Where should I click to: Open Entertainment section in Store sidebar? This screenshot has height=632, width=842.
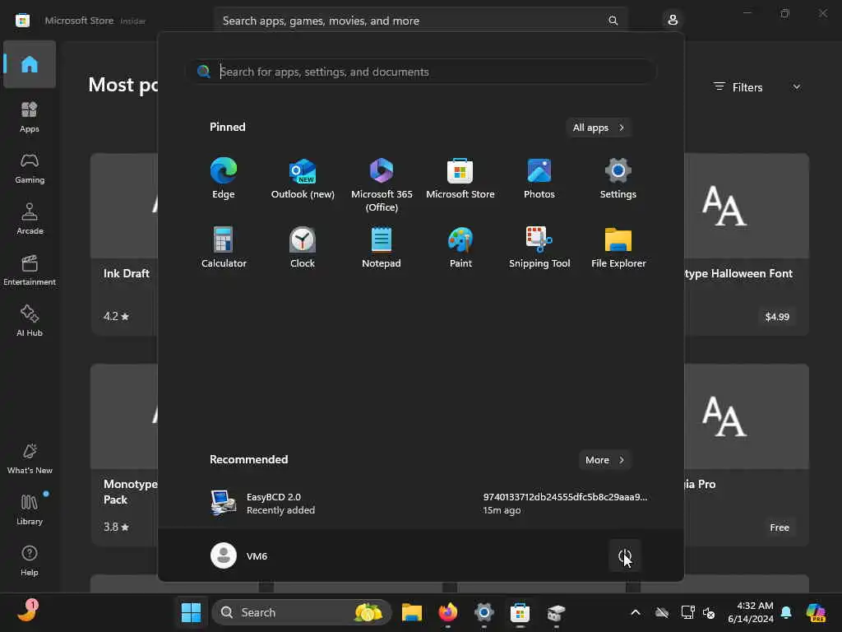coord(30,270)
